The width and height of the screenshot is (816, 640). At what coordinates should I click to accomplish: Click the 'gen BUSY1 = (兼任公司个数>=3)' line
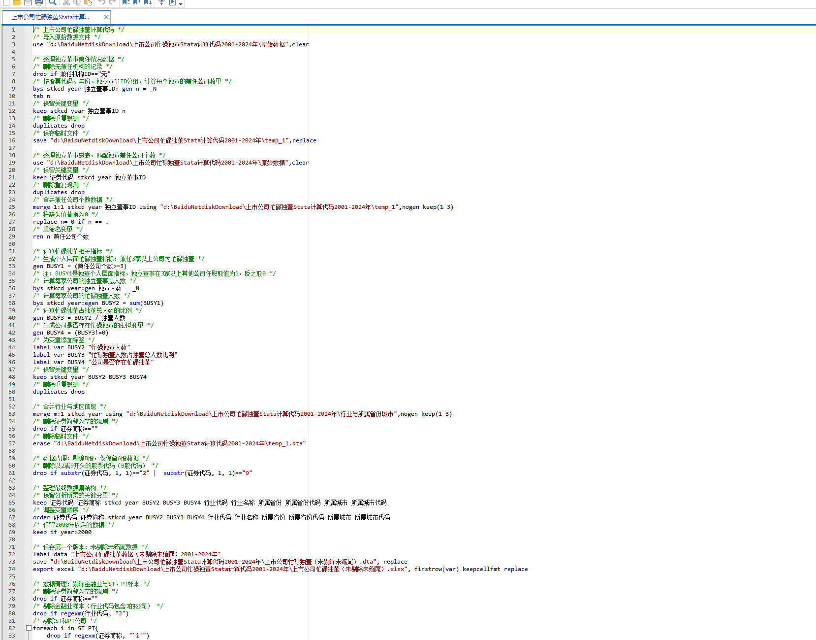click(80, 266)
